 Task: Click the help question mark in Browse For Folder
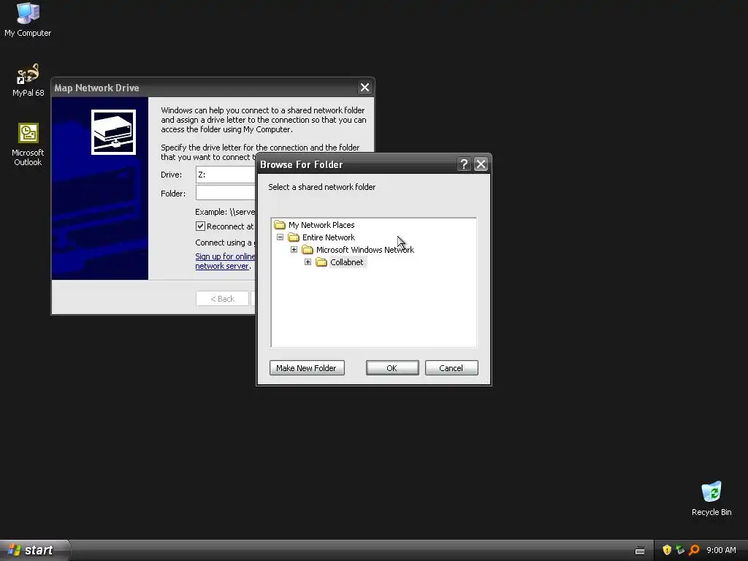pyautogui.click(x=464, y=164)
